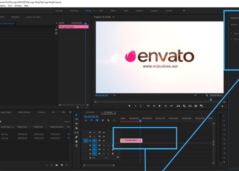Switch to the Color workspace
This screenshot has height=171, width=239.
[x=101, y=11]
